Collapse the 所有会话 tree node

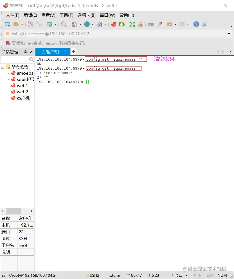click(3, 67)
